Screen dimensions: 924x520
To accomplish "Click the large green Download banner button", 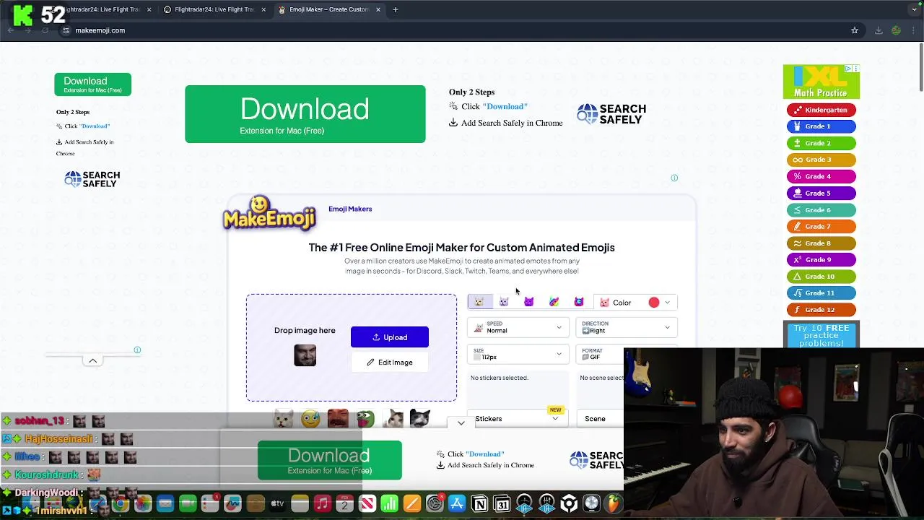I will tap(305, 114).
